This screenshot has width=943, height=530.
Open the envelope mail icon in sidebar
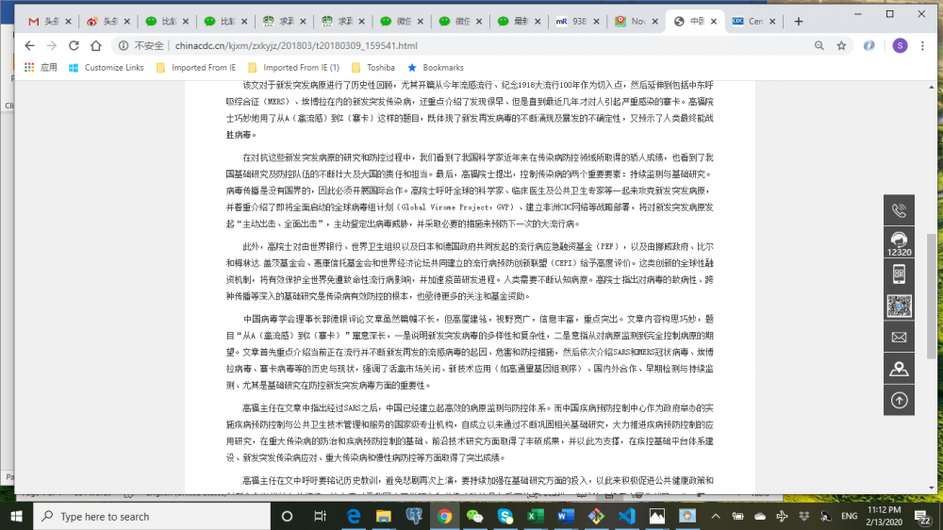(x=899, y=337)
